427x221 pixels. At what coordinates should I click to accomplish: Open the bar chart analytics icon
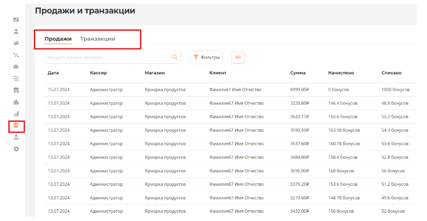pyautogui.click(x=16, y=113)
